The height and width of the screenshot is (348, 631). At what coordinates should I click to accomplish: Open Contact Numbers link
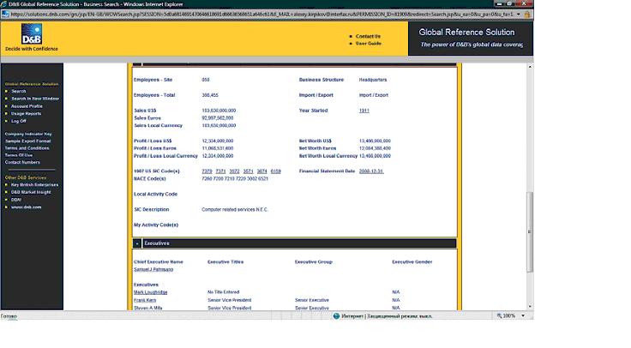[x=22, y=163]
